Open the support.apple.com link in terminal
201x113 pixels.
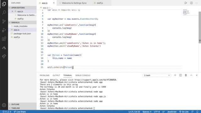pos(95,80)
